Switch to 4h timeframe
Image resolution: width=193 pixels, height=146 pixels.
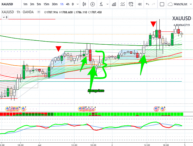68,4
